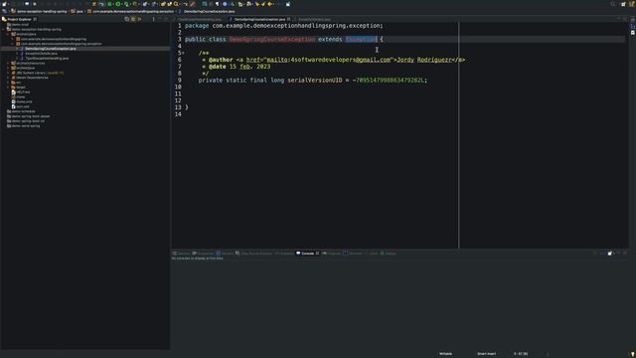Switch to the leftmost editor tab
This screenshot has width=636, height=358.
[200, 19]
